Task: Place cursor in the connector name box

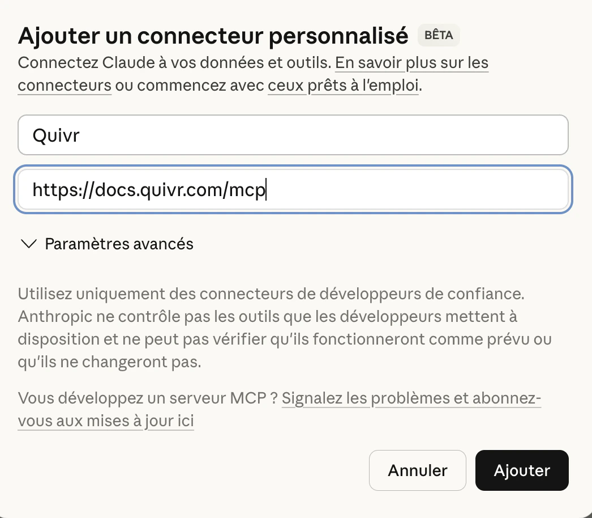Action: tap(293, 134)
